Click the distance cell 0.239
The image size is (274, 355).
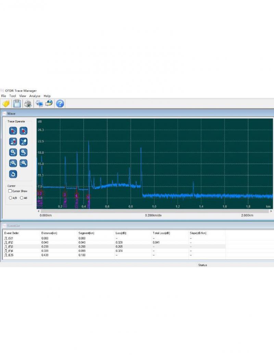pyautogui.click(x=45, y=247)
